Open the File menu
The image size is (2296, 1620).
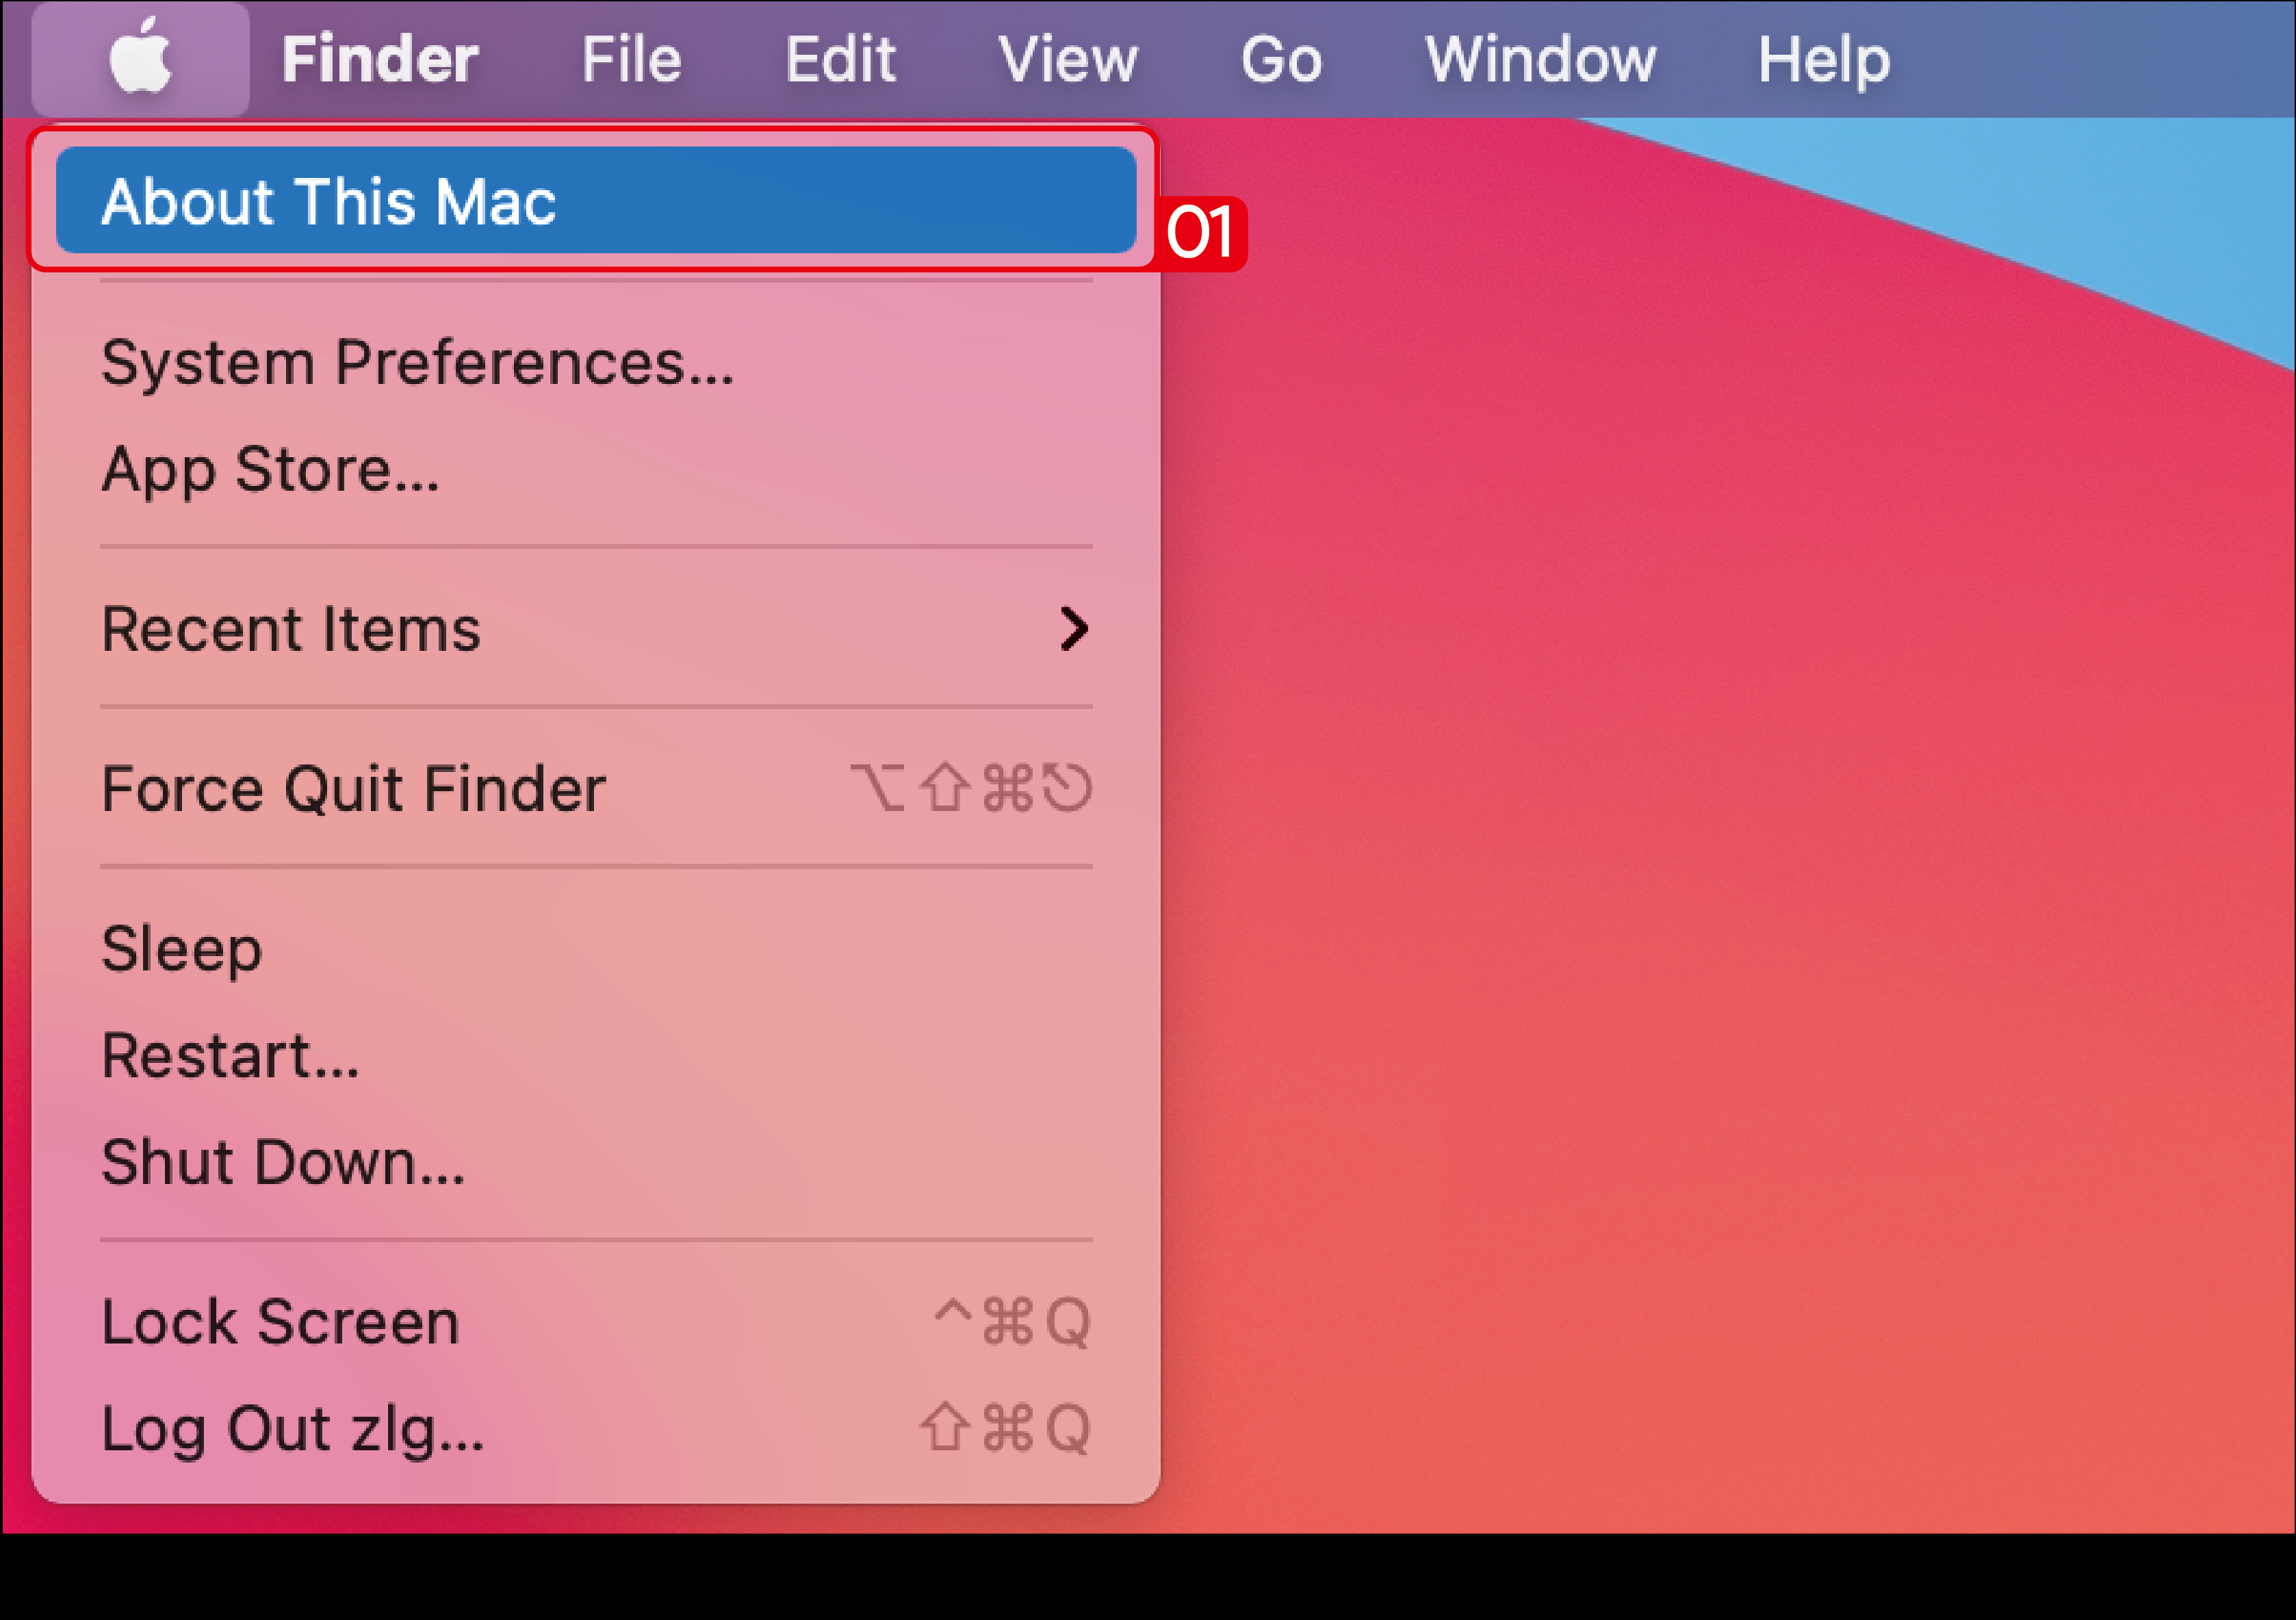[631, 59]
